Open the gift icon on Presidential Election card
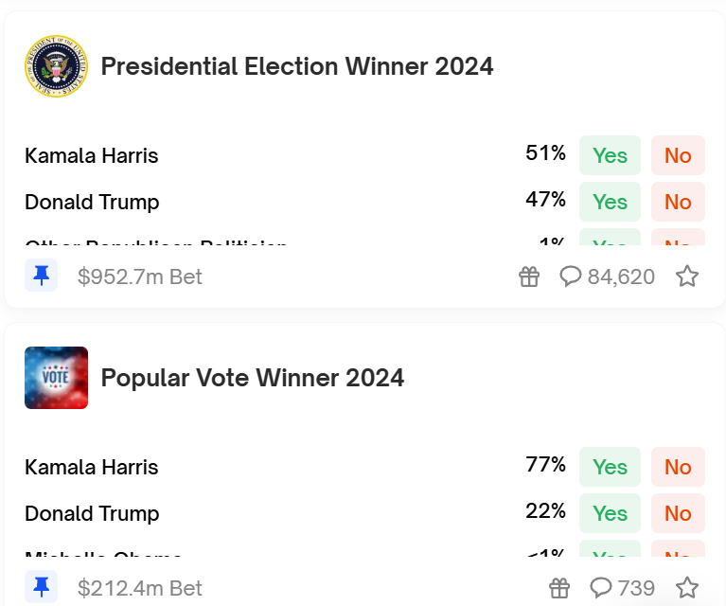The image size is (726, 606). pyautogui.click(x=529, y=276)
